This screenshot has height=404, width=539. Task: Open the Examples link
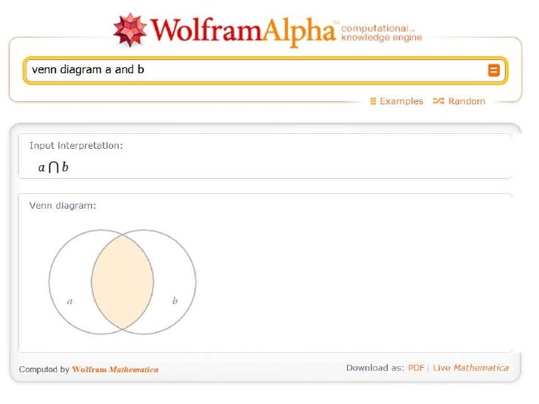point(401,101)
